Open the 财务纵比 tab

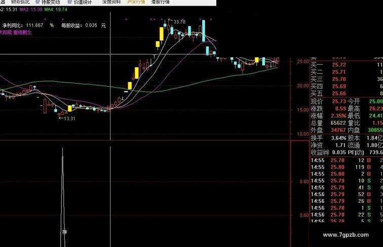[x=20, y=2]
